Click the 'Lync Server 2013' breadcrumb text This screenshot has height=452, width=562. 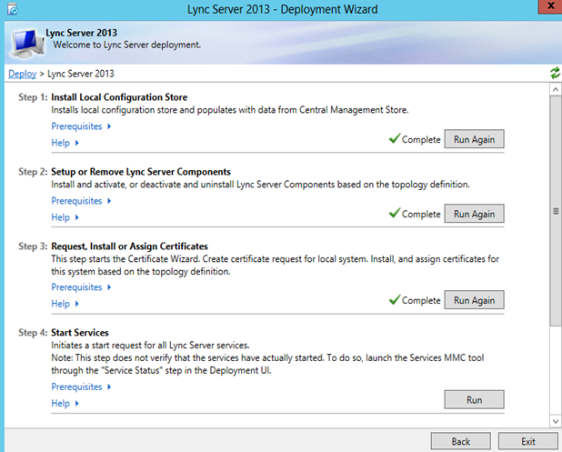click(x=81, y=74)
